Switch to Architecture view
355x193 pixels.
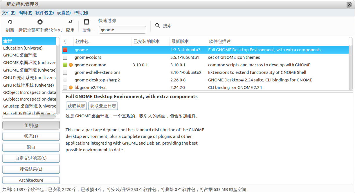[x=31, y=180]
